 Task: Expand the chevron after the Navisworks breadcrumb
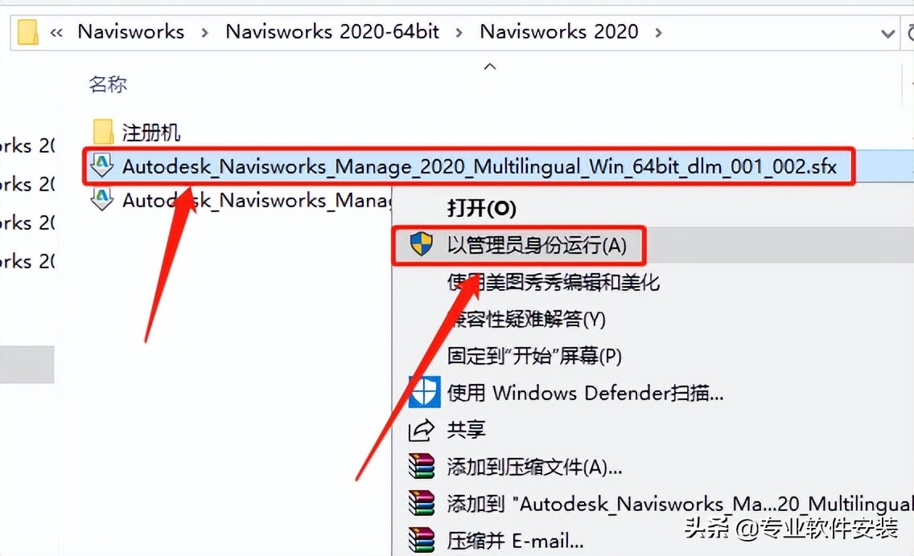pyautogui.click(x=204, y=33)
